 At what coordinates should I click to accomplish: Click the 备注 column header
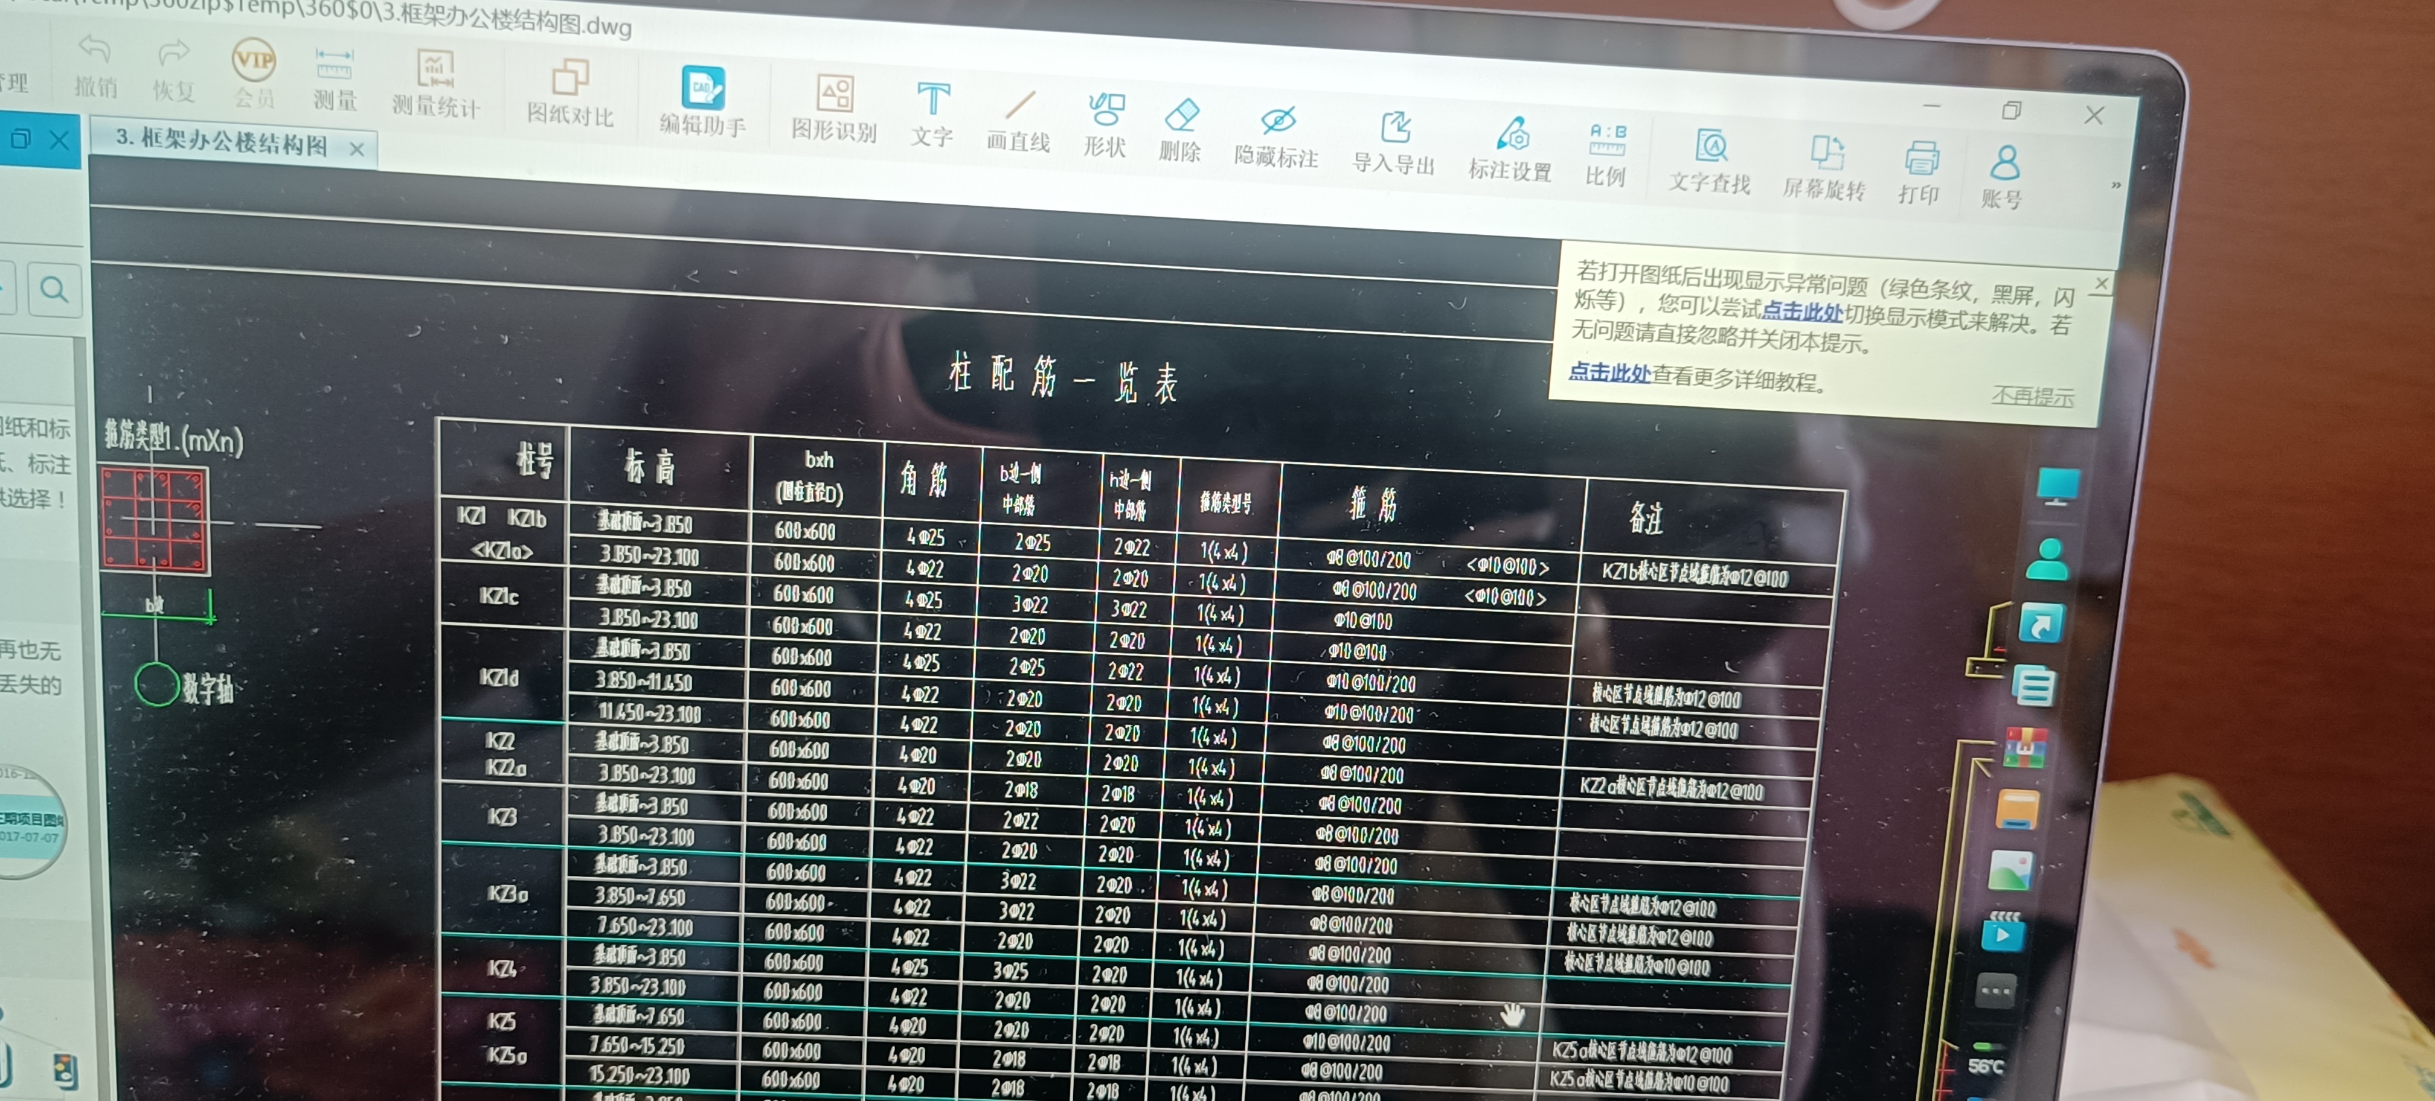(x=1646, y=517)
